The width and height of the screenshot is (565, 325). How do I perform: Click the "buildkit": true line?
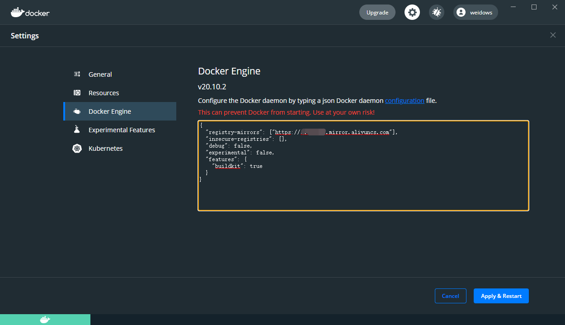point(237,166)
